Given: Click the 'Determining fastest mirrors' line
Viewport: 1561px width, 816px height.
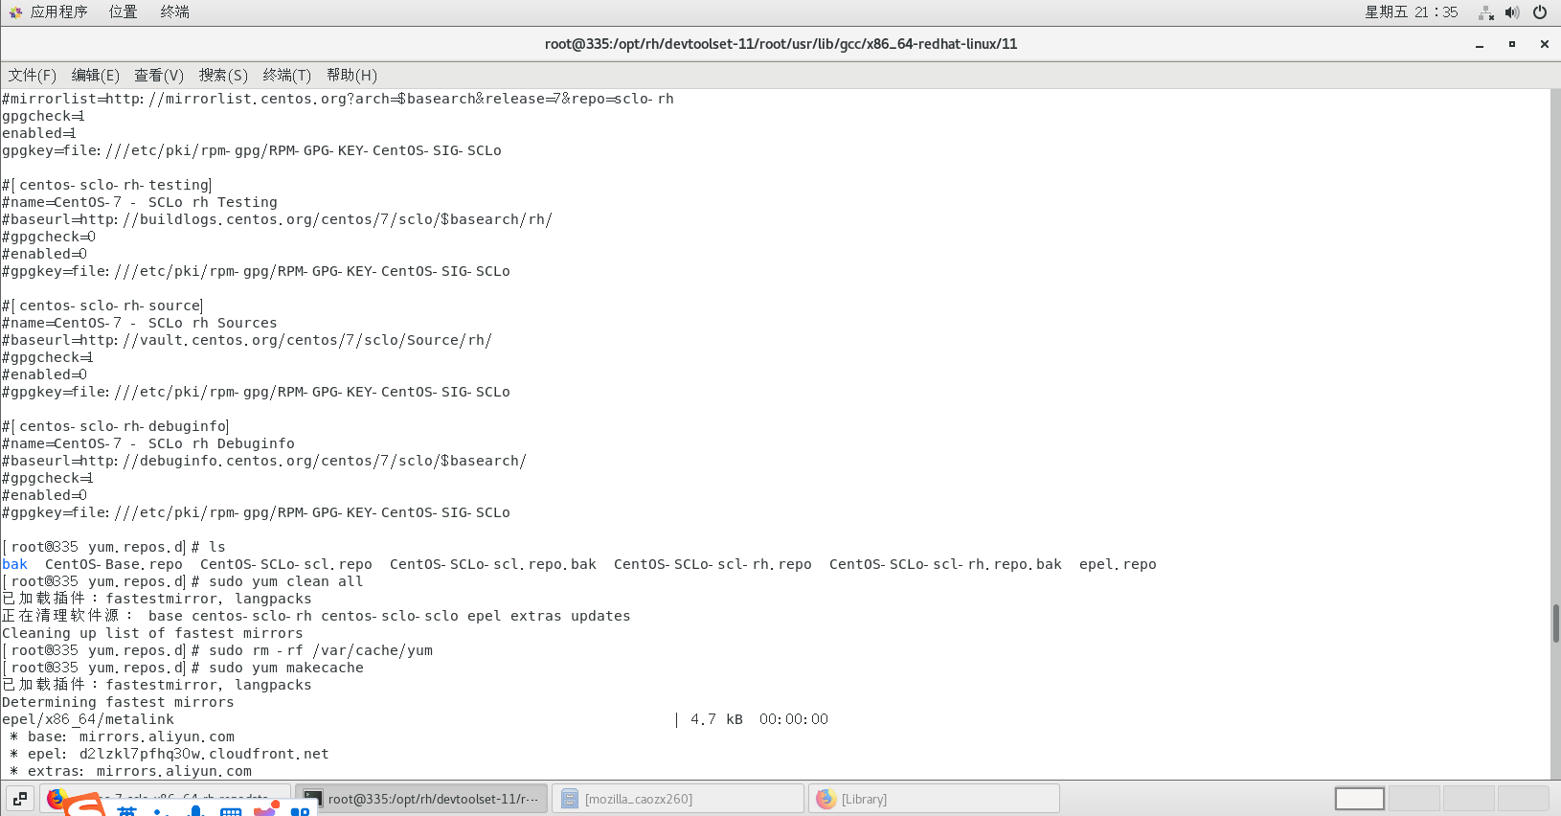Looking at the screenshot, I should tap(118, 702).
